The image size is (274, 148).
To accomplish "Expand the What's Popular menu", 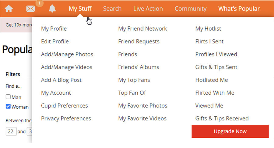I will tap(239, 9).
